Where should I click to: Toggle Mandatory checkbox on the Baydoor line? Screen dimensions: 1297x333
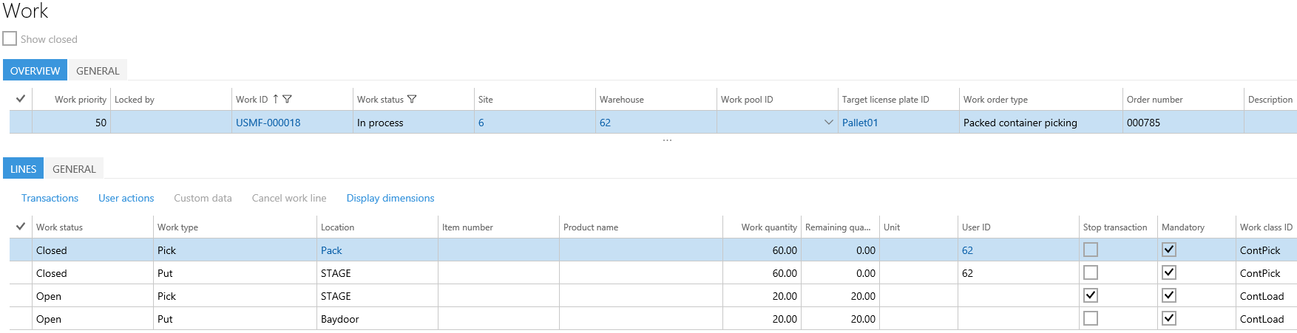[x=1168, y=318]
